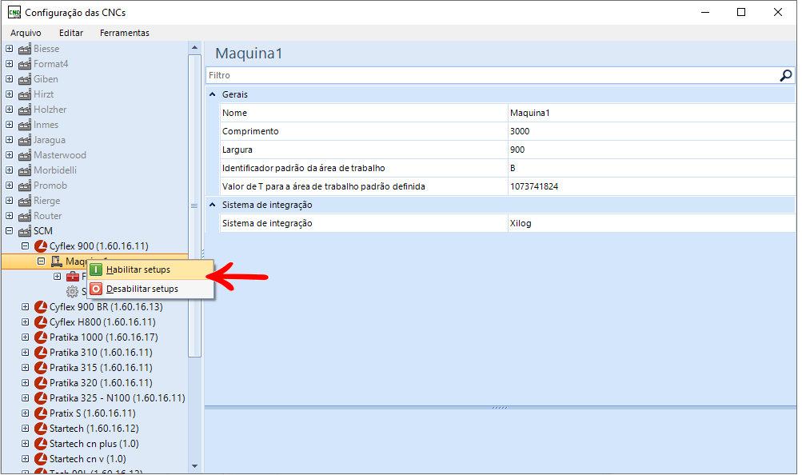The image size is (802, 475).
Task: Click the Identificador padrão da área de trabalho label
Action: pyautogui.click(x=303, y=168)
